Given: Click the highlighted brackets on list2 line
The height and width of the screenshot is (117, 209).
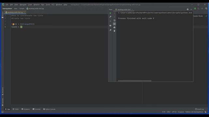Looking at the screenshot, I should point(21,27).
